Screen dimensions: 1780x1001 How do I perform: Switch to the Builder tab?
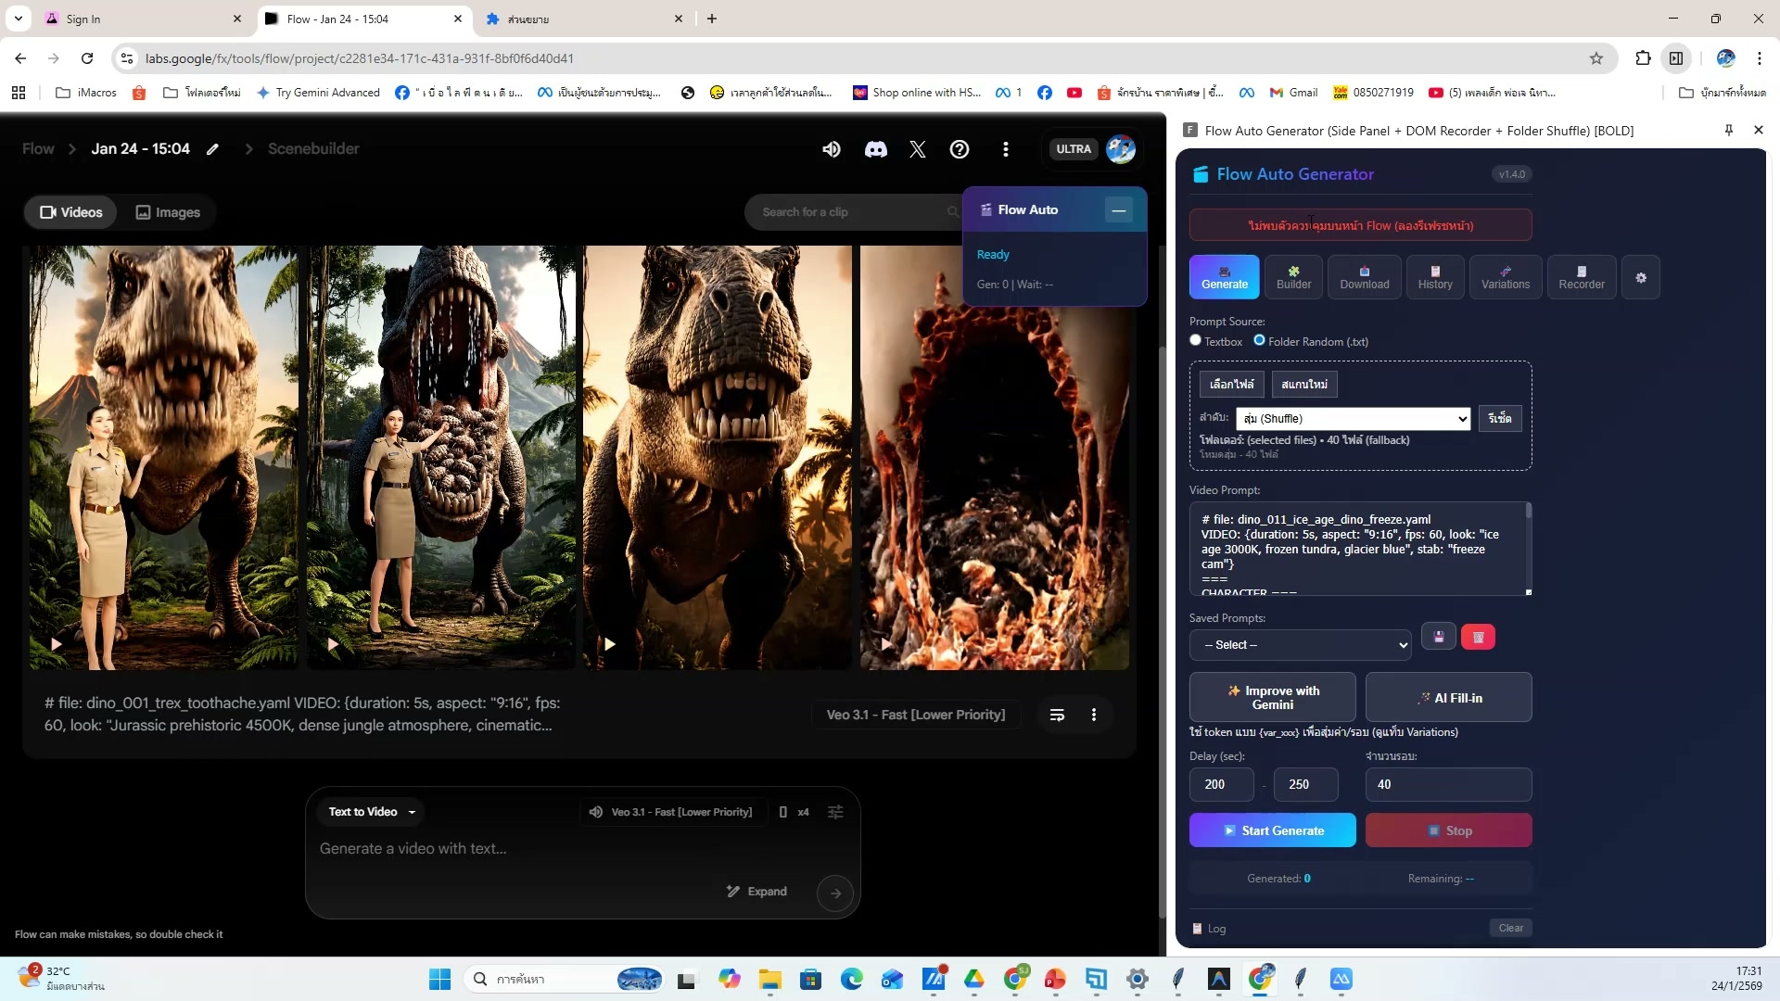1293,277
